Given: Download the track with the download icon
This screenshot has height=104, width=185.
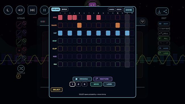Looking at the screenshot, I should click(159, 11).
